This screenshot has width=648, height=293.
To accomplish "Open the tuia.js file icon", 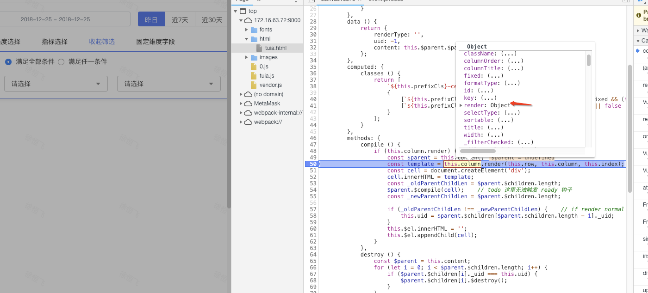I will [x=254, y=76].
